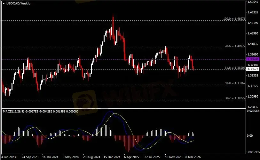260x160 pixels.
Task: Click the 1.46190 price scale value
Action: (x=253, y=23)
